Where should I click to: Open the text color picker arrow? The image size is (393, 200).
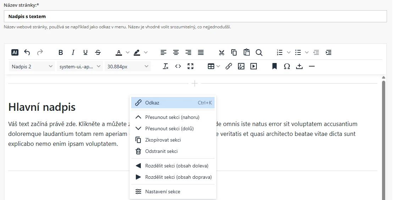pos(128,52)
